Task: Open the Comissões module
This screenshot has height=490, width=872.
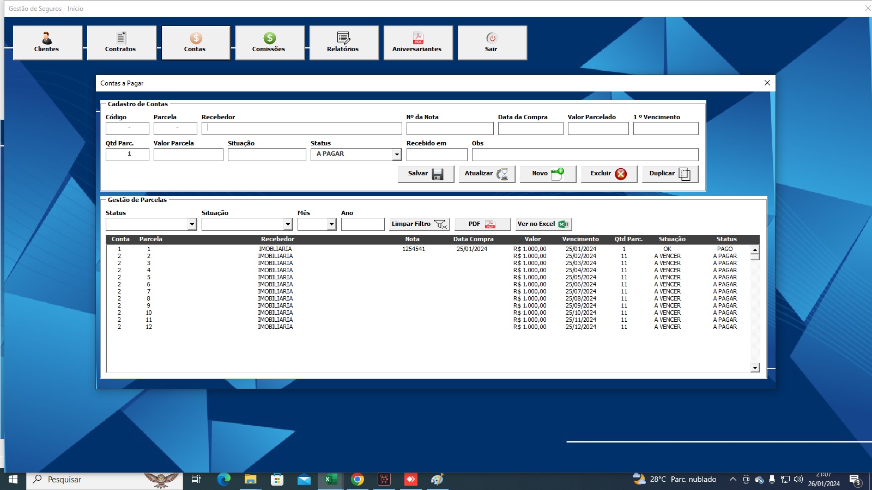Action: coord(270,42)
